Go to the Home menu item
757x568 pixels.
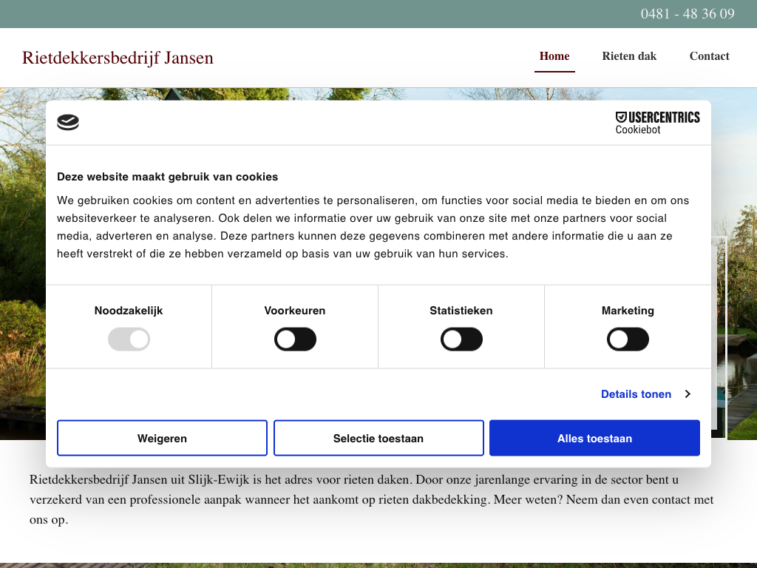coord(554,56)
